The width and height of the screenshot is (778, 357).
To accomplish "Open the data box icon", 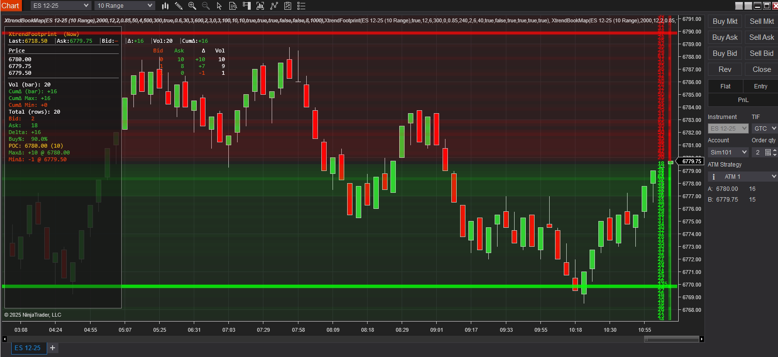I will [x=233, y=6].
